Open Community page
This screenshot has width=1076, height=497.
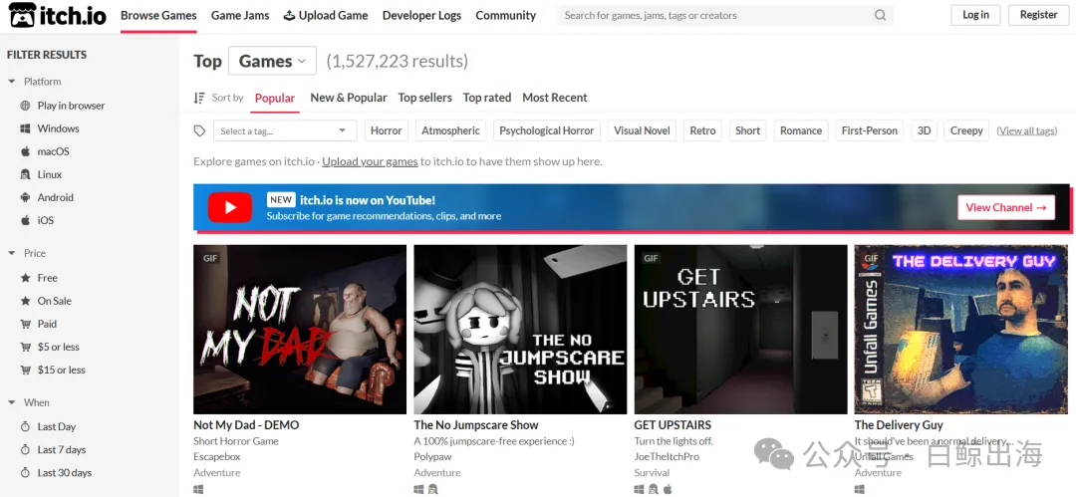pyautogui.click(x=506, y=15)
